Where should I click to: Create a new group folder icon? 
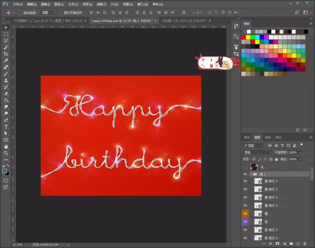pos(291,244)
